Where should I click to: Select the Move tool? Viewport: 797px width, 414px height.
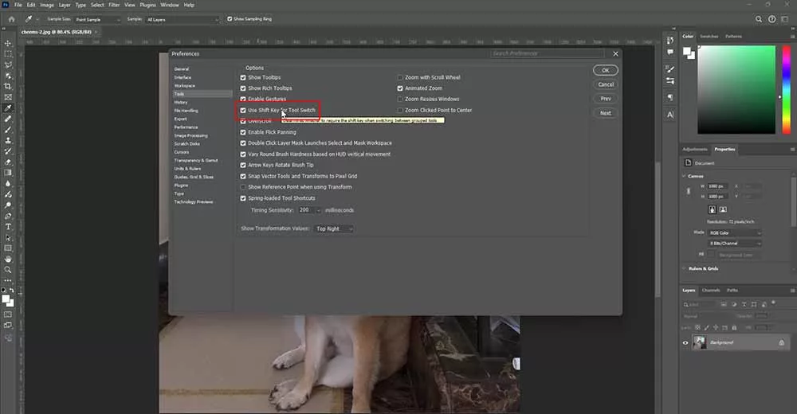pyautogui.click(x=8, y=43)
